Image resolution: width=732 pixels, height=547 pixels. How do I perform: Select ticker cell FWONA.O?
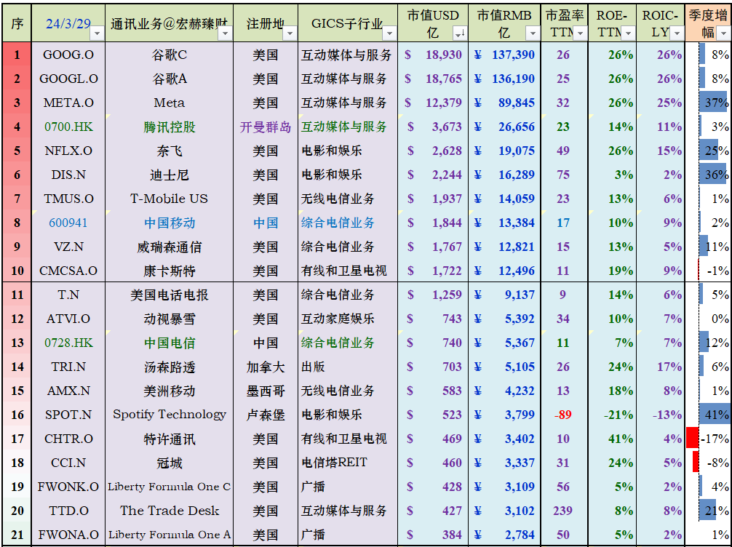pos(68,535)
